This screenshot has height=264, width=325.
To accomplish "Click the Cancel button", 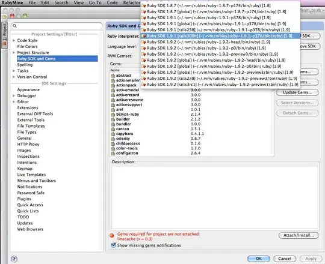I will (285, 259).
